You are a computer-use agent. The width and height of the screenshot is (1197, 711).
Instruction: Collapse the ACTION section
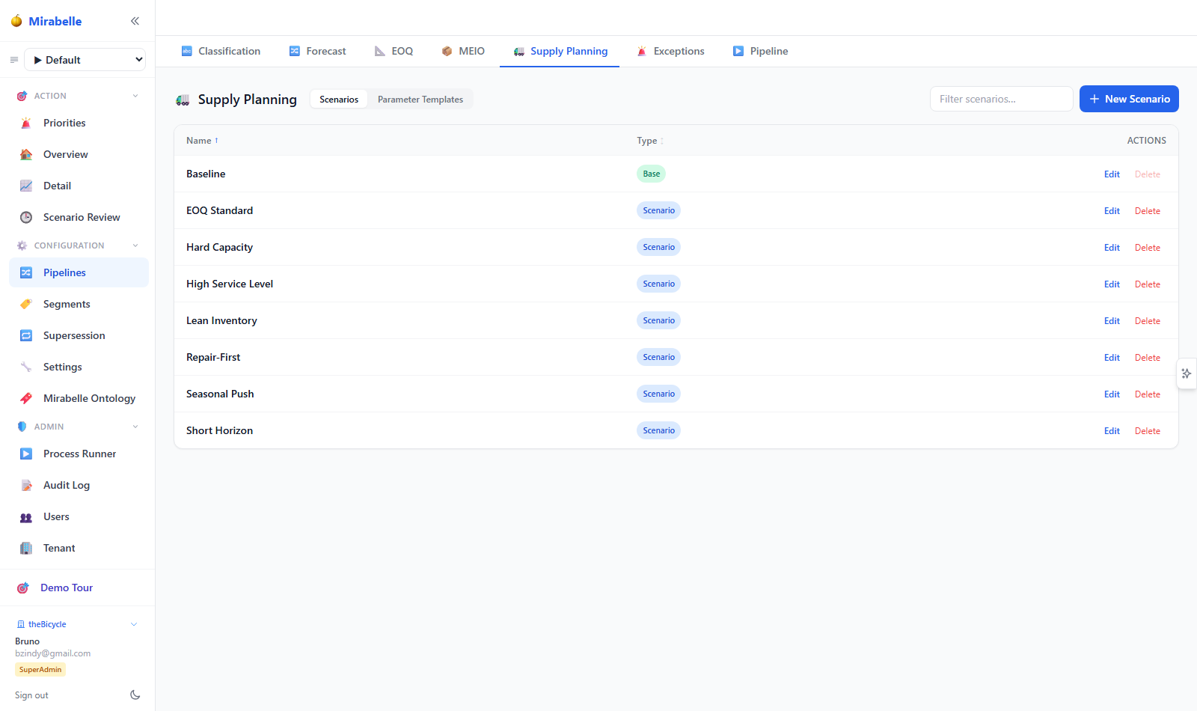pos(135,96)
